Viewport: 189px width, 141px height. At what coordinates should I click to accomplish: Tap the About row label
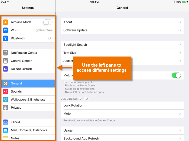(67, 22)
